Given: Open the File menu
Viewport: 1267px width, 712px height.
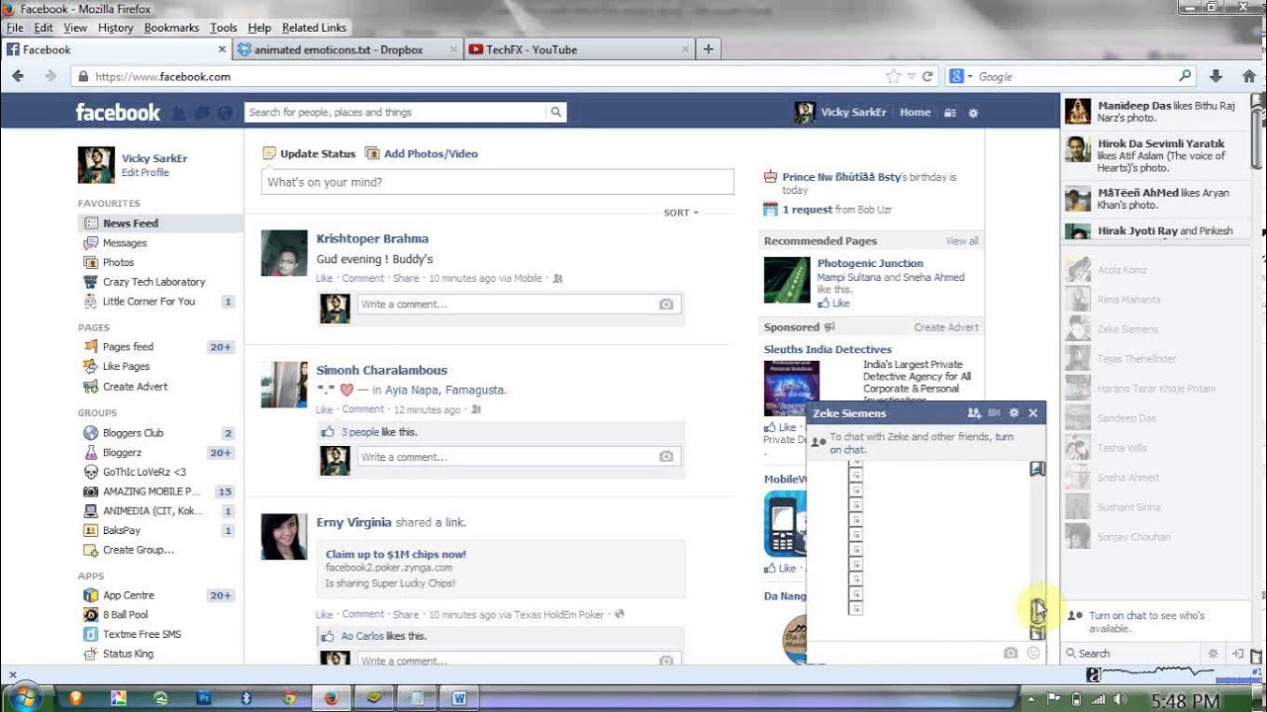Looking at the screenshot, I should tap(15, 28).
